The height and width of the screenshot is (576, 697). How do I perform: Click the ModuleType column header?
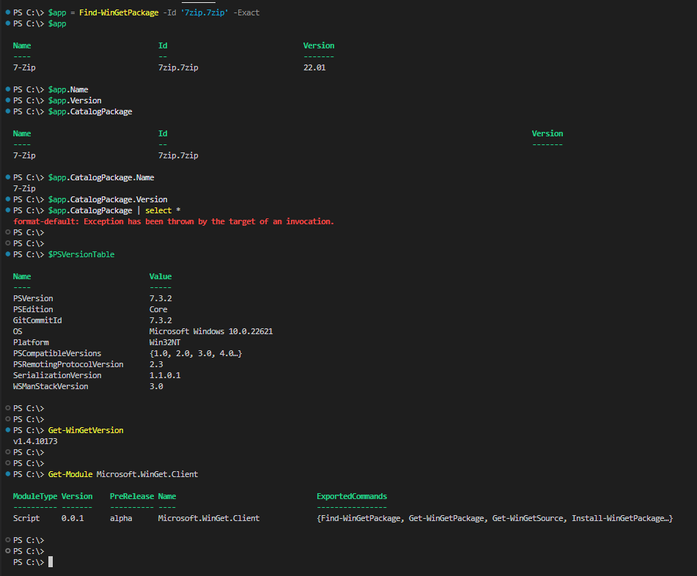coord(35,496)
